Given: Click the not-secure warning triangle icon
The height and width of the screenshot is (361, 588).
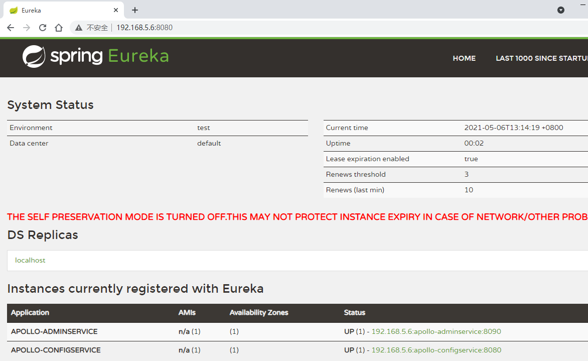Looking at the screenshot, I should [x=79, y=28].
